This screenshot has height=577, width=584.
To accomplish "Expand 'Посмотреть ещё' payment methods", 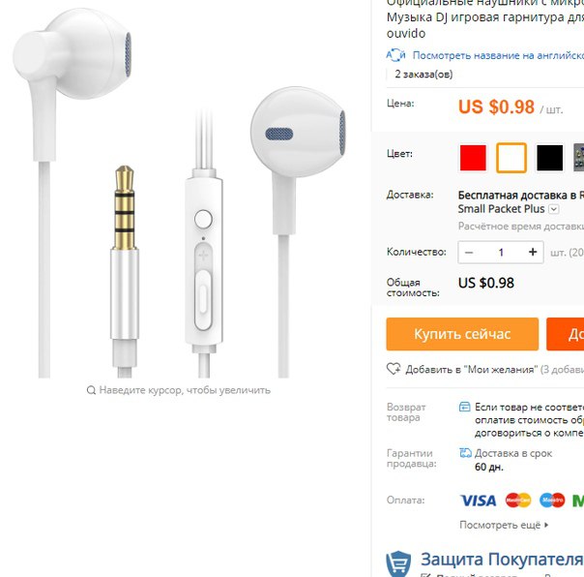I will click(x=504, y=525).
